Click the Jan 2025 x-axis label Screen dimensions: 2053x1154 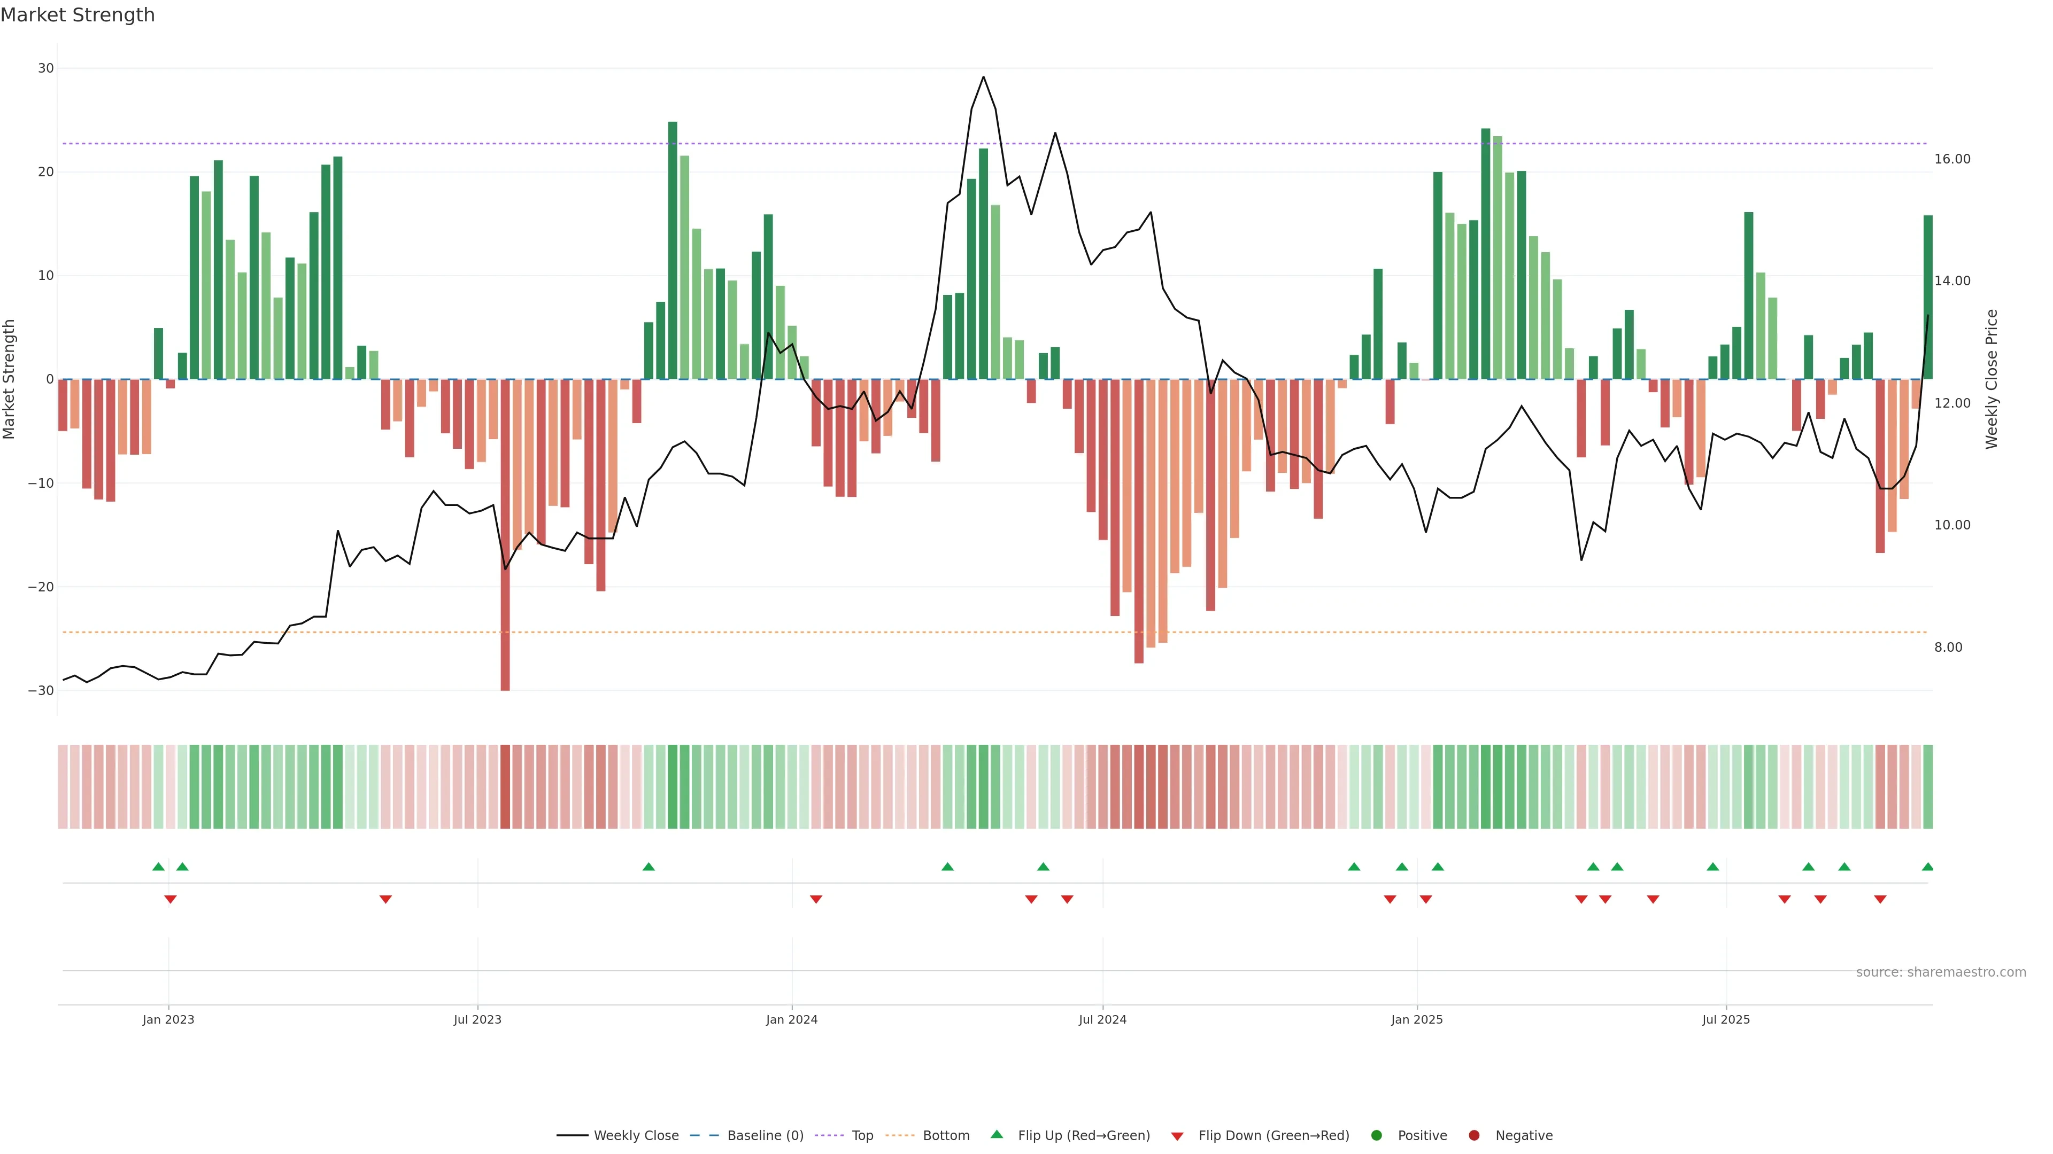[1416, 1019]
